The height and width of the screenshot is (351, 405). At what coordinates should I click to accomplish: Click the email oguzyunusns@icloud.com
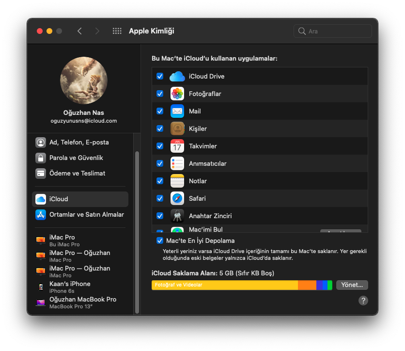pyautogui.click(x=84, y=121)
